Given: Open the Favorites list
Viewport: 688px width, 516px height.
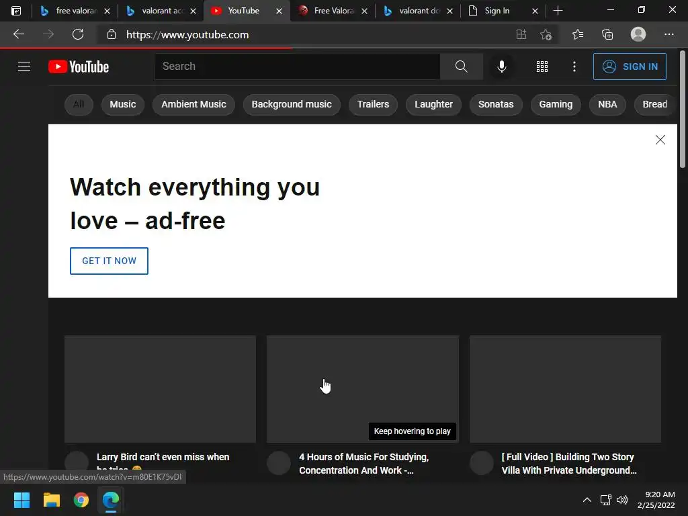Looking at the screenshot, I should (578, 34).
